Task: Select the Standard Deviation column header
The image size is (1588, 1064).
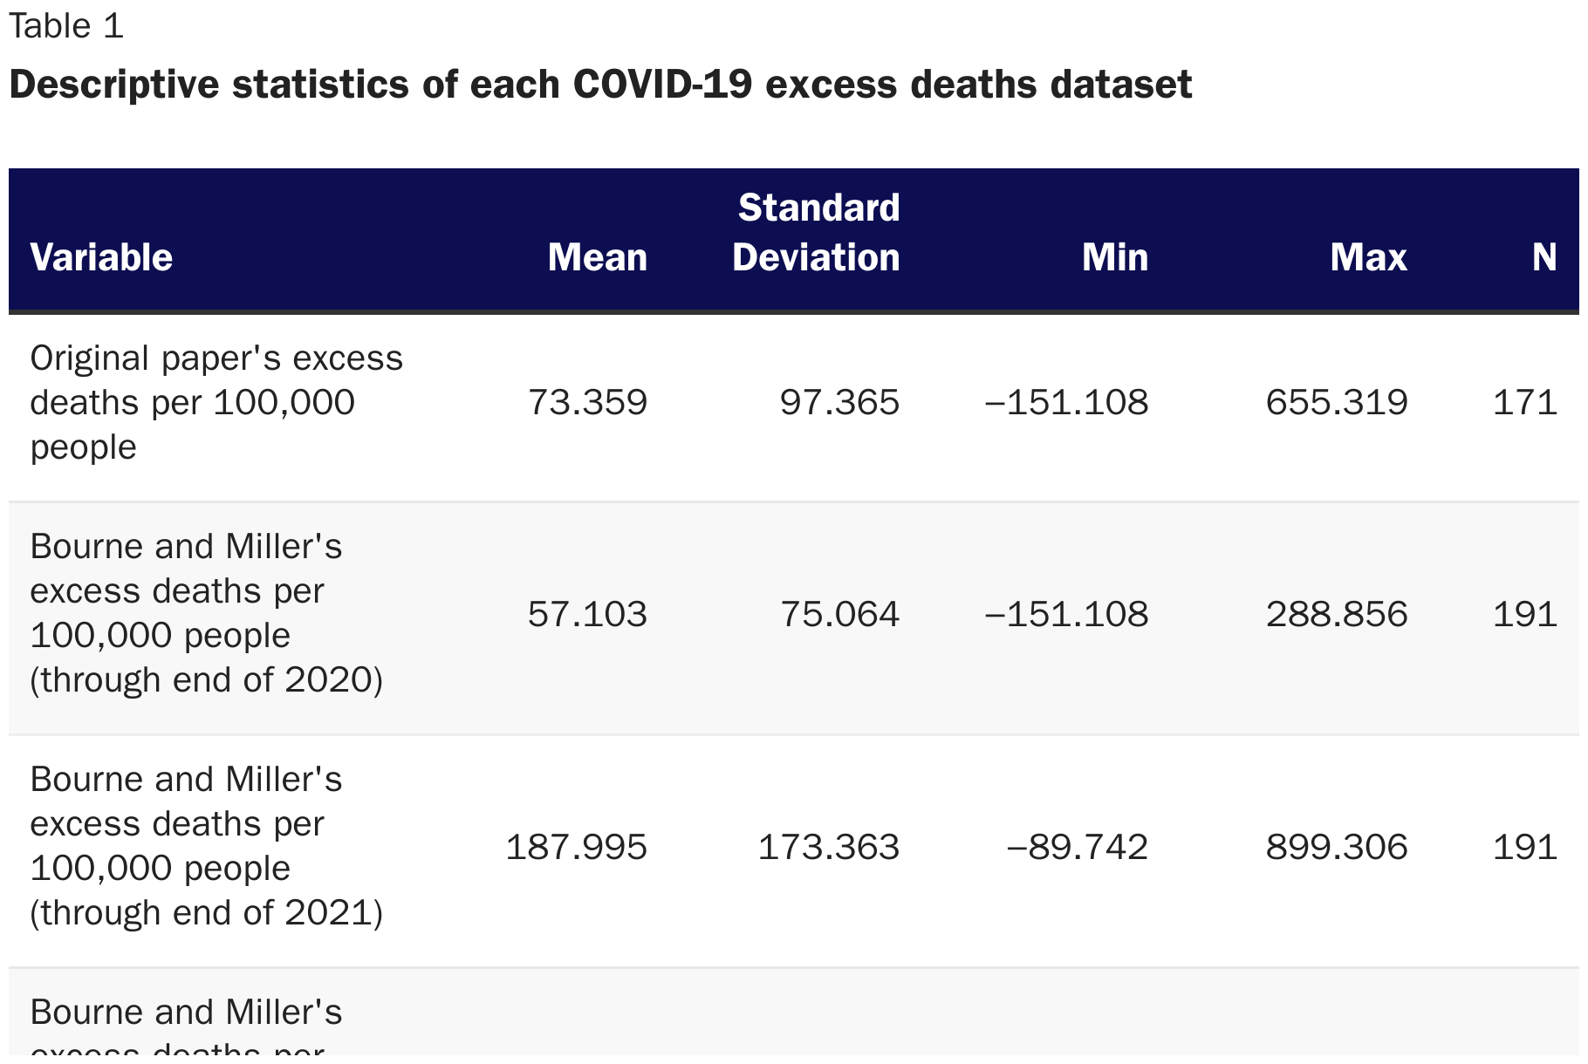Action: point(816,233)
